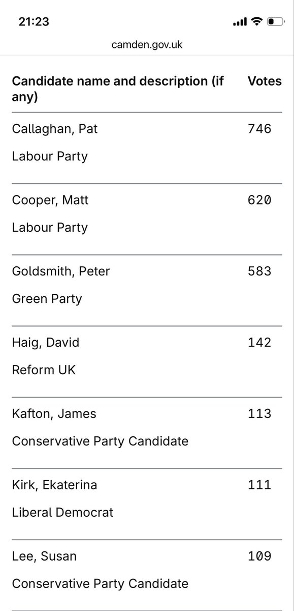Select the Votes column header
Image resolution: width=294 pixels, height=611 pixels.
click(265, 81)
